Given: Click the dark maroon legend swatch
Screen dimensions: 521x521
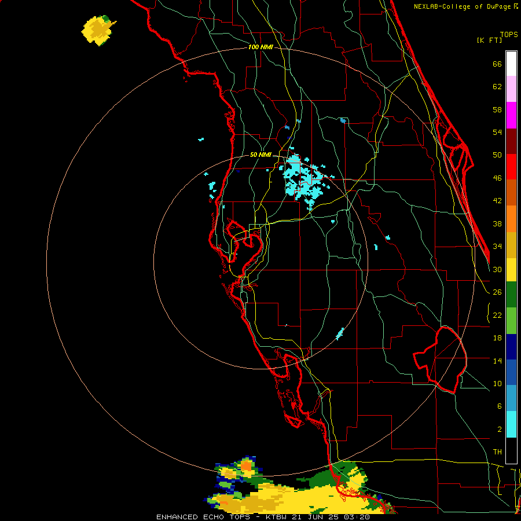Looking at the screenshot, I should tap(511, 141).
